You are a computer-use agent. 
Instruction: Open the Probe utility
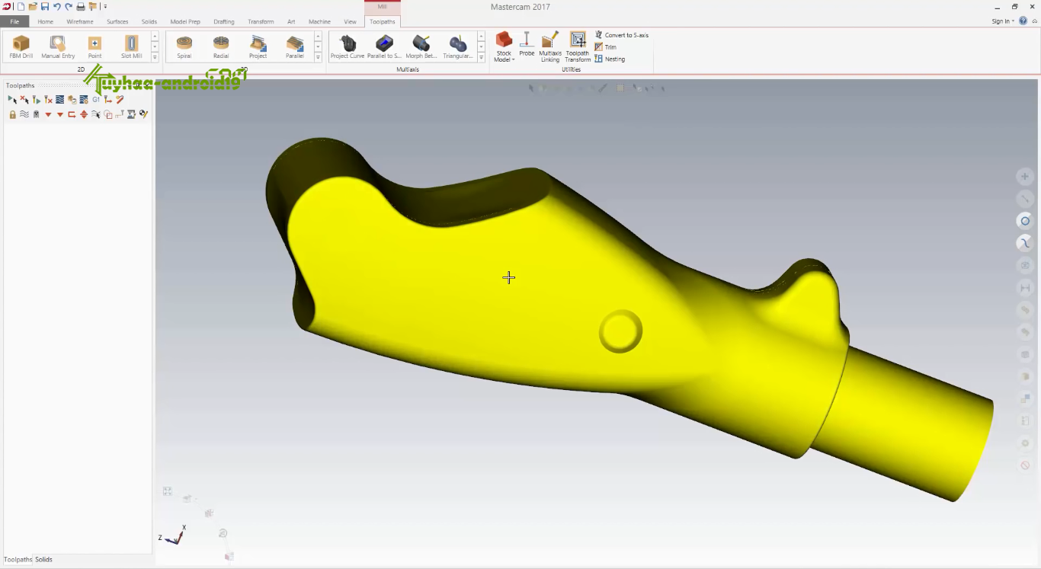click(x=527, y=44)
